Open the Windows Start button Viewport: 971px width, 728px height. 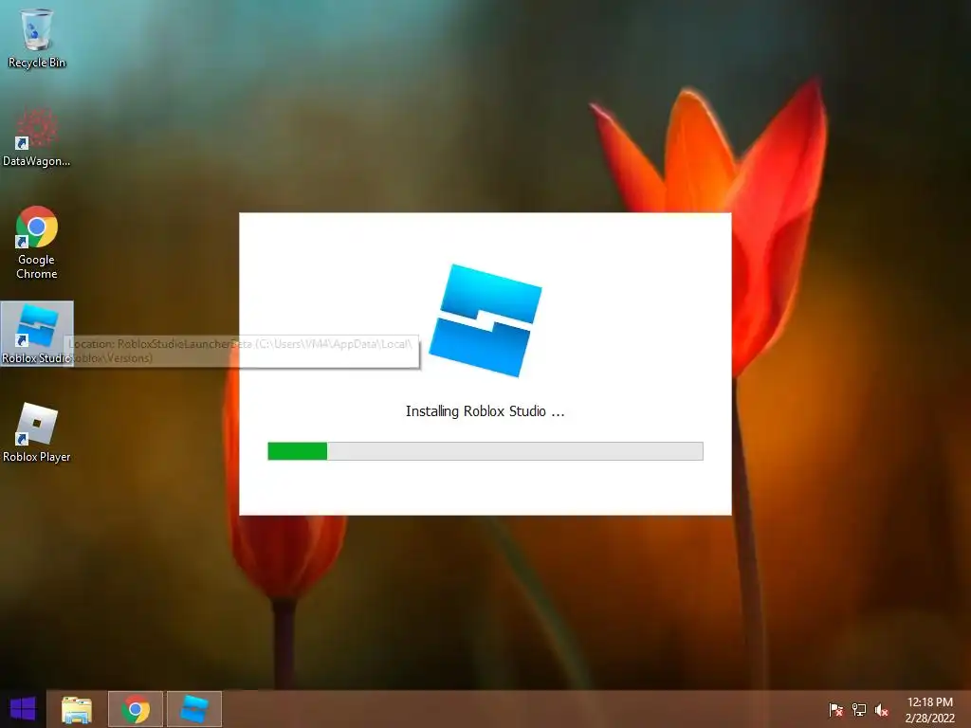click(x=23, y=709)
